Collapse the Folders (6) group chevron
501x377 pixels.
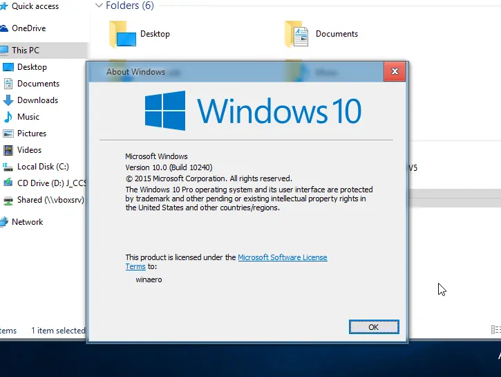[99, 6]
